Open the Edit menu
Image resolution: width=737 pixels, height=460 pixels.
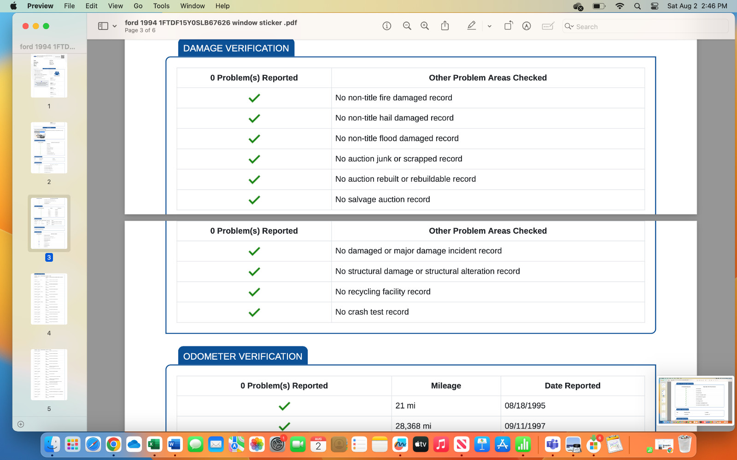(91, 6)
